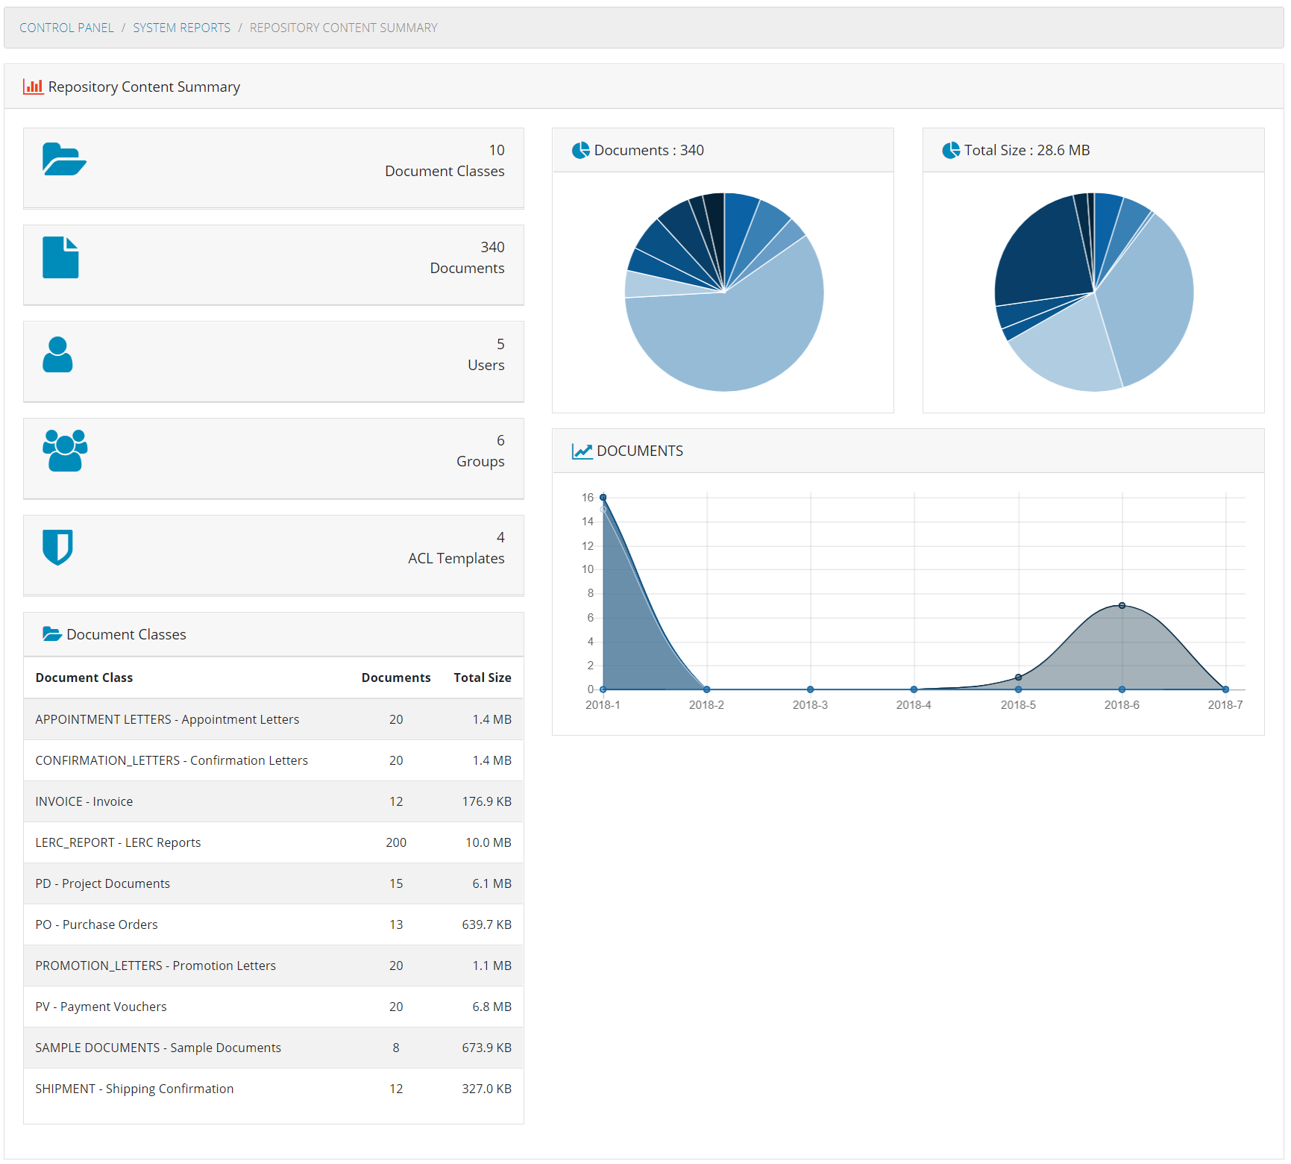Click the 2018-3 x-axis label
The image size is (1291, 1164).
tap(810, 705)
